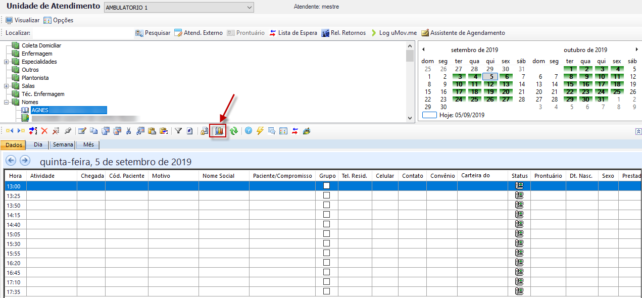This screenshot has width=642, height=298.
Task: Click the clipboard paste icon
Action: point(152,131)
